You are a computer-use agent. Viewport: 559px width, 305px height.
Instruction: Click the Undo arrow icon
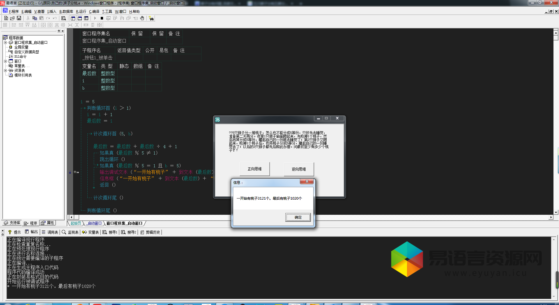pos(55,18)
